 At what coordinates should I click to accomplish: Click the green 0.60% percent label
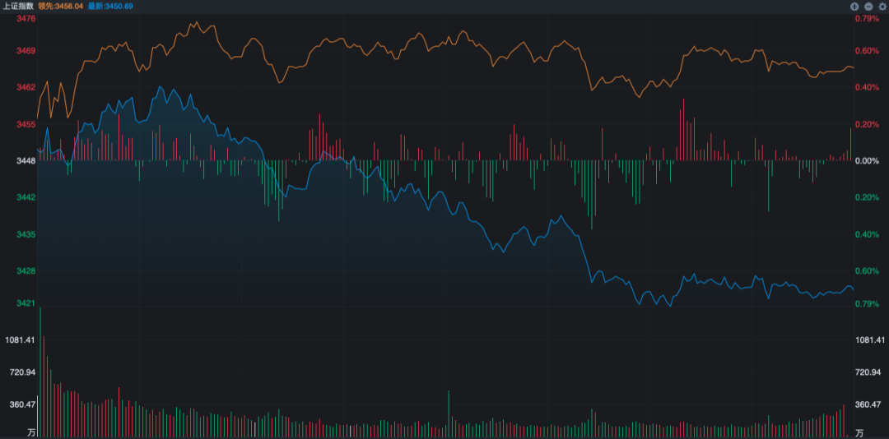[867, 270]
